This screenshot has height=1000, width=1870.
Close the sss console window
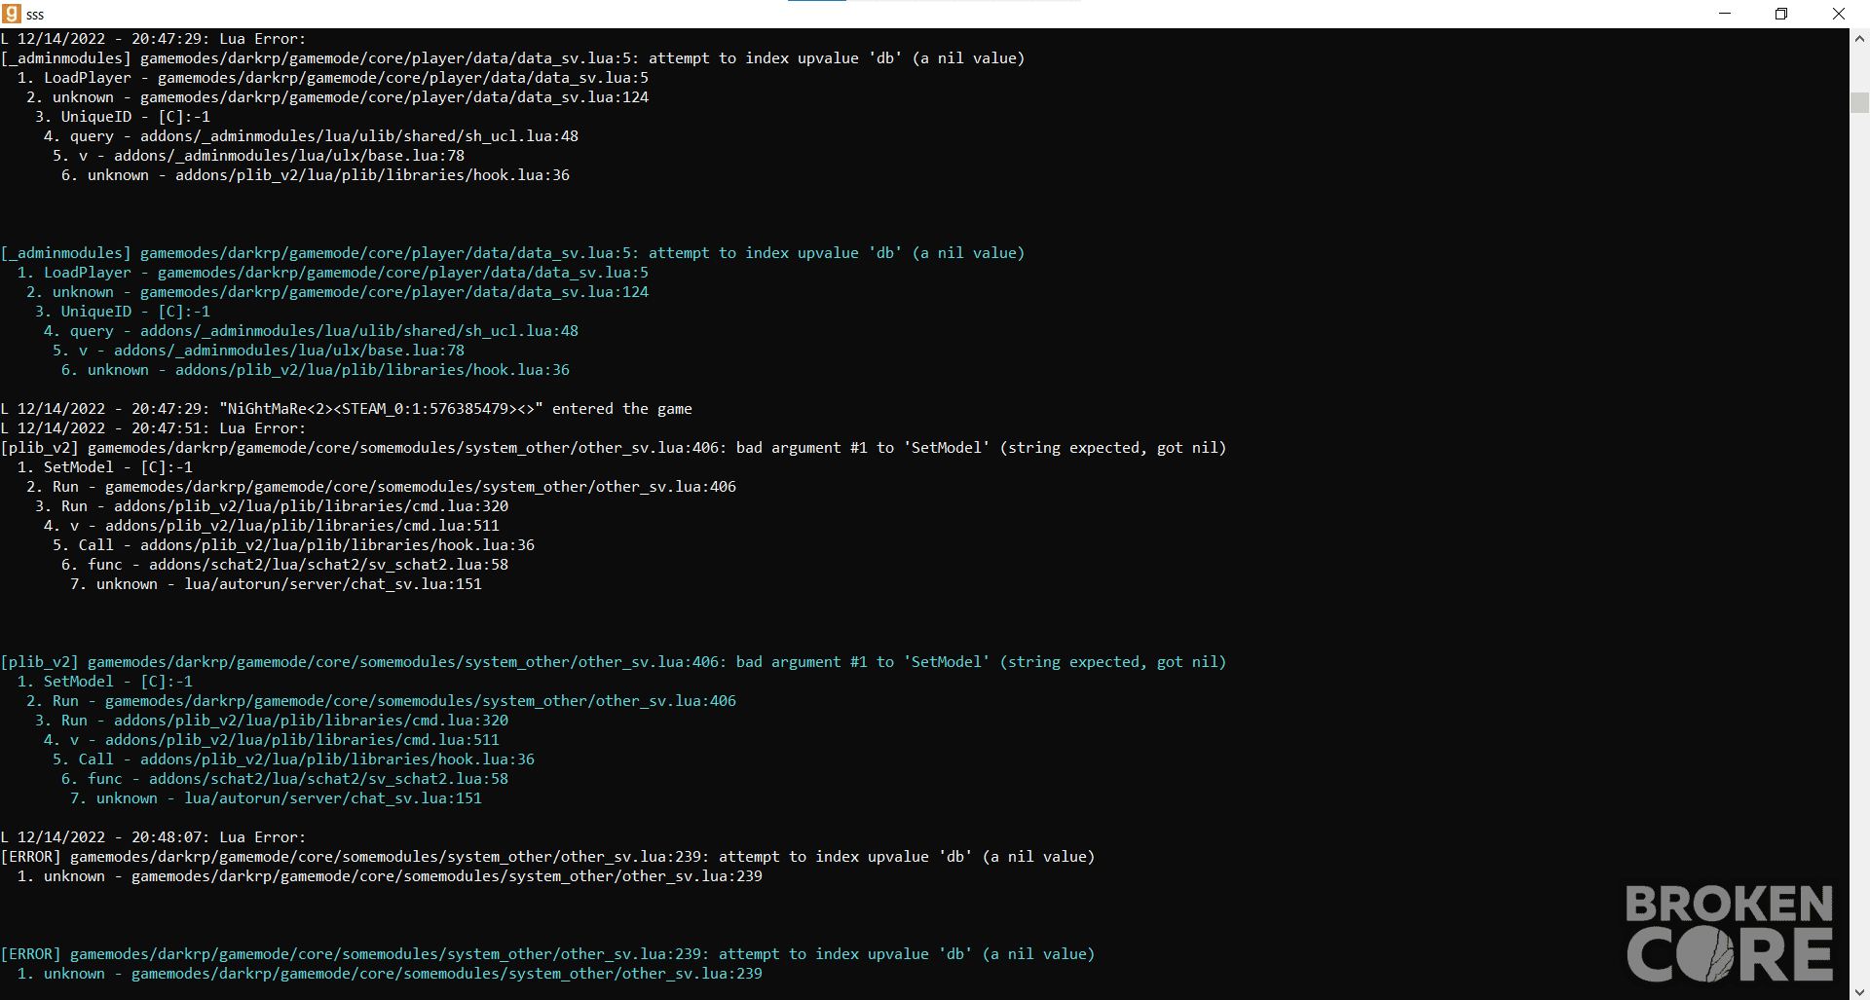coord(1839,14)
